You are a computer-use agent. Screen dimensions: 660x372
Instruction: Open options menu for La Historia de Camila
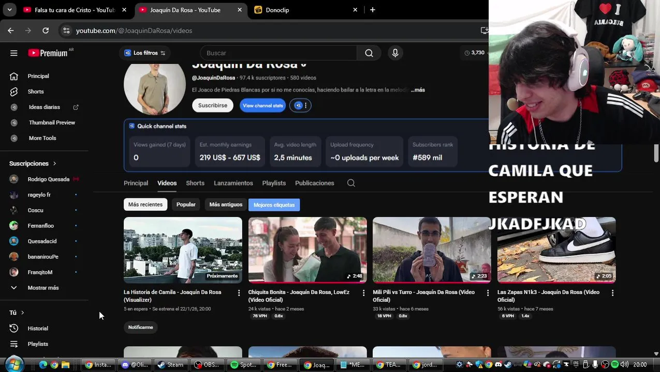239,293
